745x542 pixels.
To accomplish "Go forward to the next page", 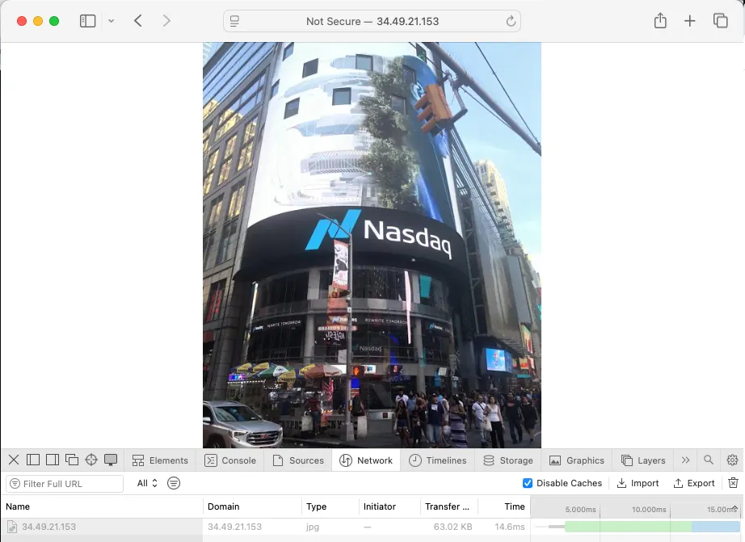I will [x=166, y=21].
